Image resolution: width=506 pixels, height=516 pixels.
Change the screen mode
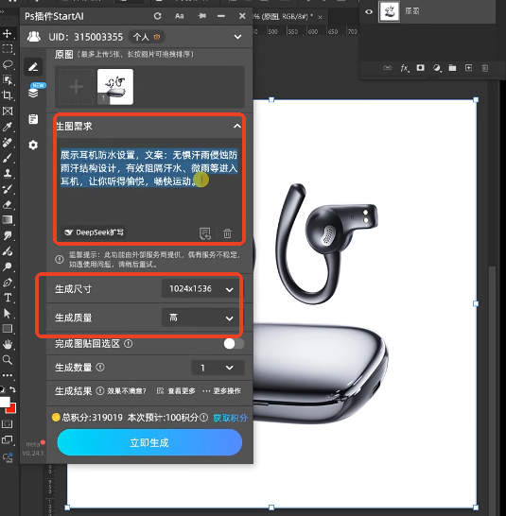point(8,439)
